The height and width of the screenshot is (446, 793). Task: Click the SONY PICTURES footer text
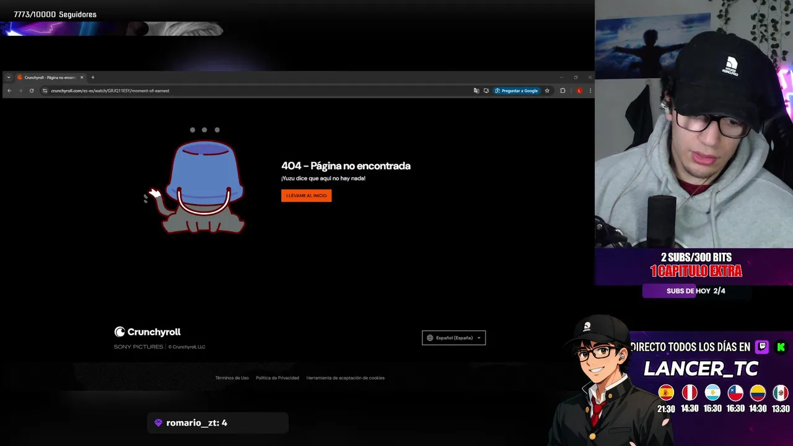click(x=138, y=347)
